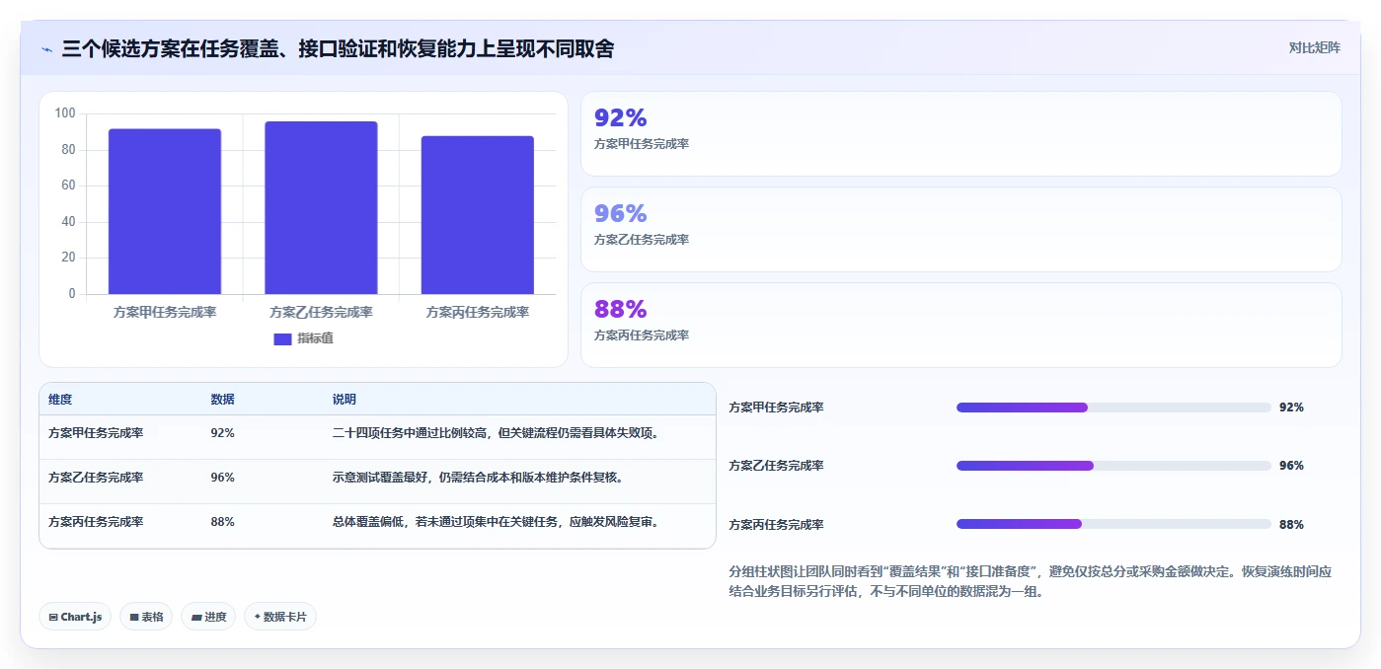Select the 方案甲任务完成率 cell in the table
1381x669 pixels.
(x=96, y=432)
